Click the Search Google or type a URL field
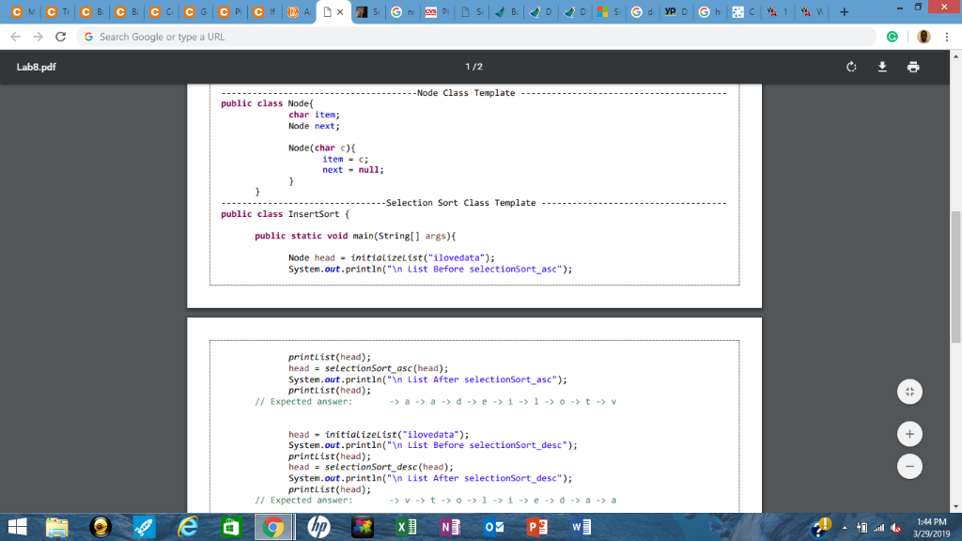Screen dimensions: 962x541 click(x=475, y=37)
